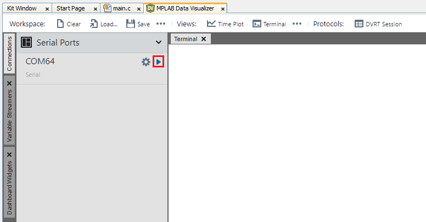
Task: Close the Dashboard Widgets side panel
Action: pyautogui.click(x=9, y=155)
